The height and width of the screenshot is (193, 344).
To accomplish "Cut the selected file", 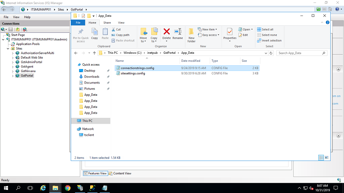I will click(x=116, y=29).
